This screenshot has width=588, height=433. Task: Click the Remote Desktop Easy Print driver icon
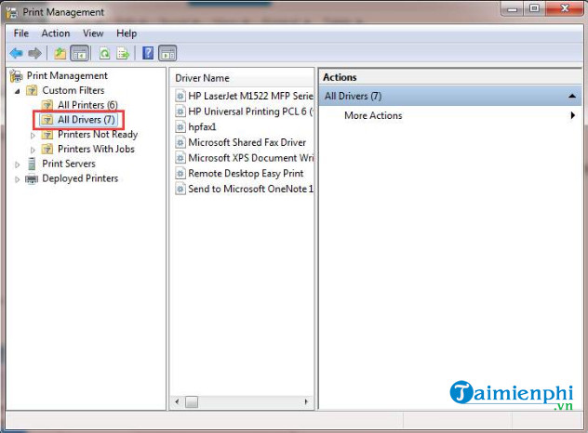tap(180, 174)
